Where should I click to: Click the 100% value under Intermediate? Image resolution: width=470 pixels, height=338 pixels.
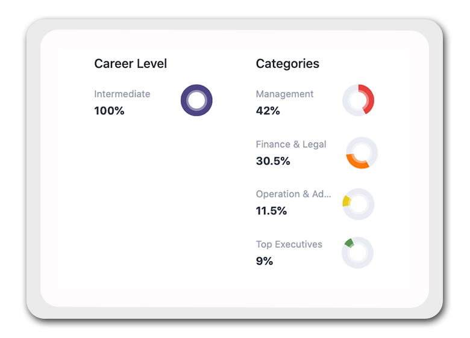(x=109, y=111)
